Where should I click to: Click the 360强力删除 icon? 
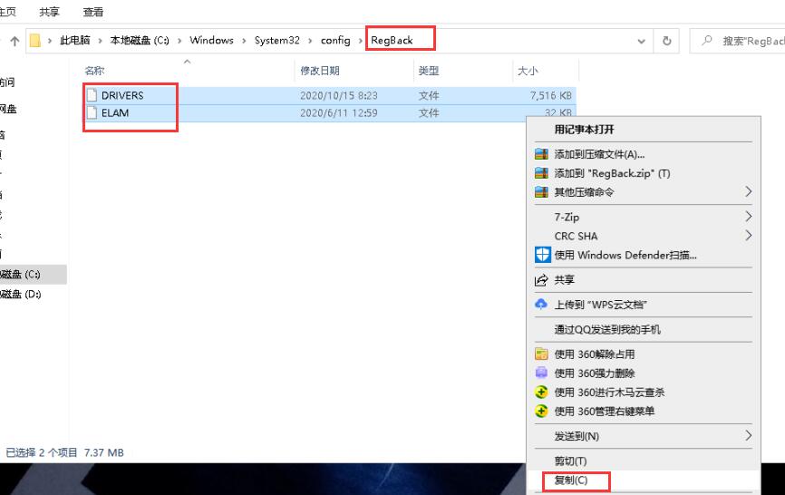[x=541, y=373]
